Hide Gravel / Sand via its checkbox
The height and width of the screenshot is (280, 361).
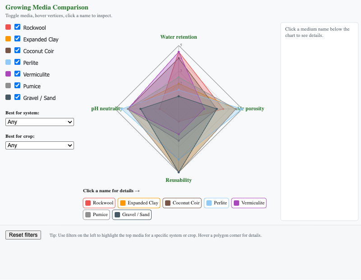tap(17, 97)
